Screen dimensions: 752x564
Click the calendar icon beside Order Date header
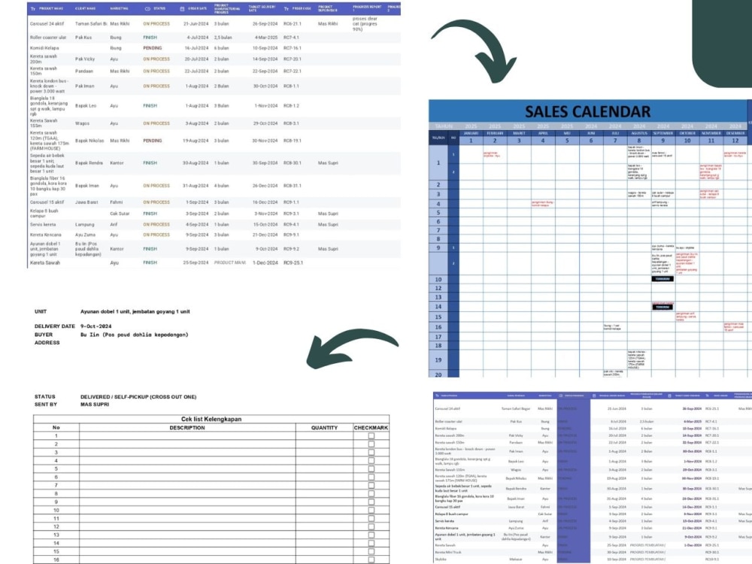(182, 8)
